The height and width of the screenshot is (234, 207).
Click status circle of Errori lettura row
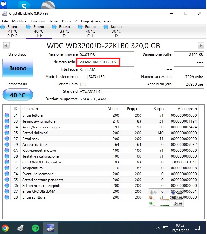pyautogui.click(x=7, y=115)
